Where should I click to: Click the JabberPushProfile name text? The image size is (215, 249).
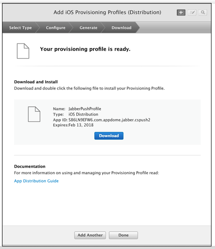coord(85,109)
